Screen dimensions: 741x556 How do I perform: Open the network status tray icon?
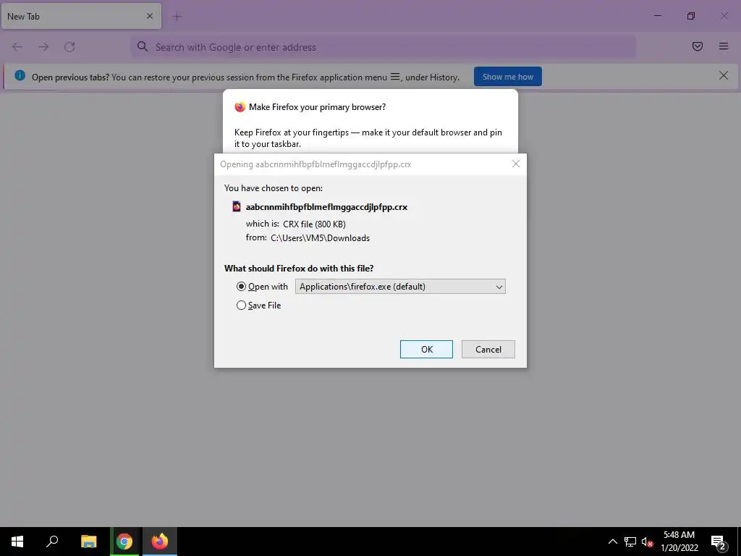[630, 542]
